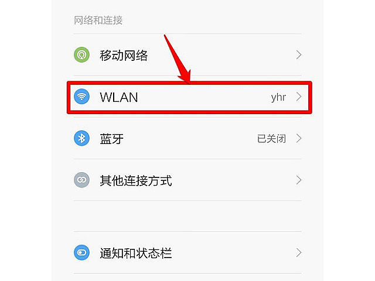Screen dimensions: 375x281
Task: Click the 网络和连接 section header
Action: coord(98,20)
